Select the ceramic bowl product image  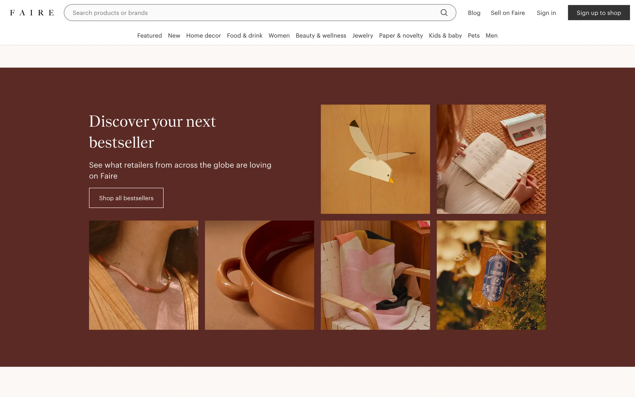(x=259, y=275)
